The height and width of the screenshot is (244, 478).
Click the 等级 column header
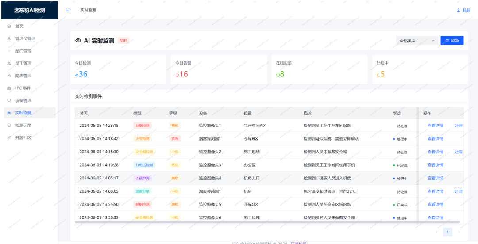173,113
